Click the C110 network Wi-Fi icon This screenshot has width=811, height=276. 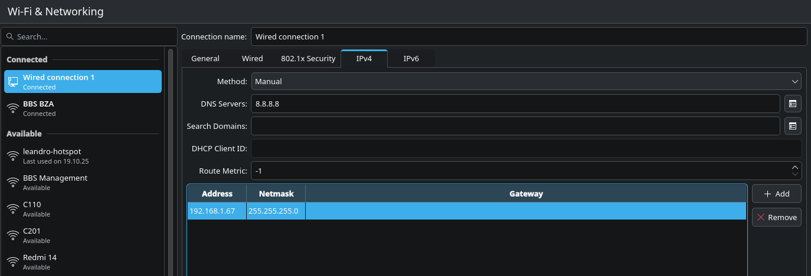pyautogui.click(x=13, y=209)
